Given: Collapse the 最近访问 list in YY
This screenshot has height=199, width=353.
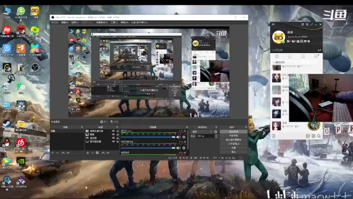Looking at the screenshot, I should [x=274, y=62].
